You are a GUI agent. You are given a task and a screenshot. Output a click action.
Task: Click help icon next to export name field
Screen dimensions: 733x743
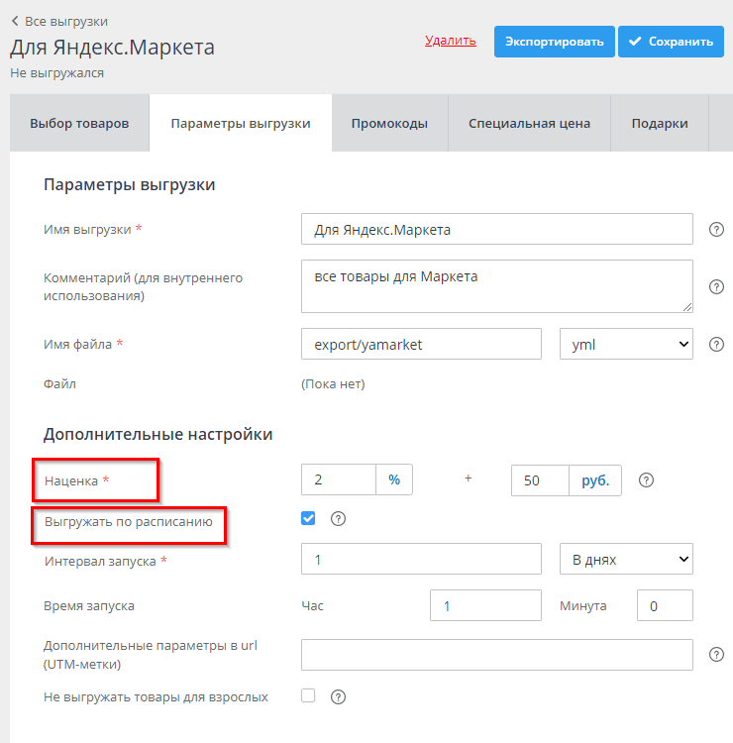pyautogui.click(x=717, y=229)
